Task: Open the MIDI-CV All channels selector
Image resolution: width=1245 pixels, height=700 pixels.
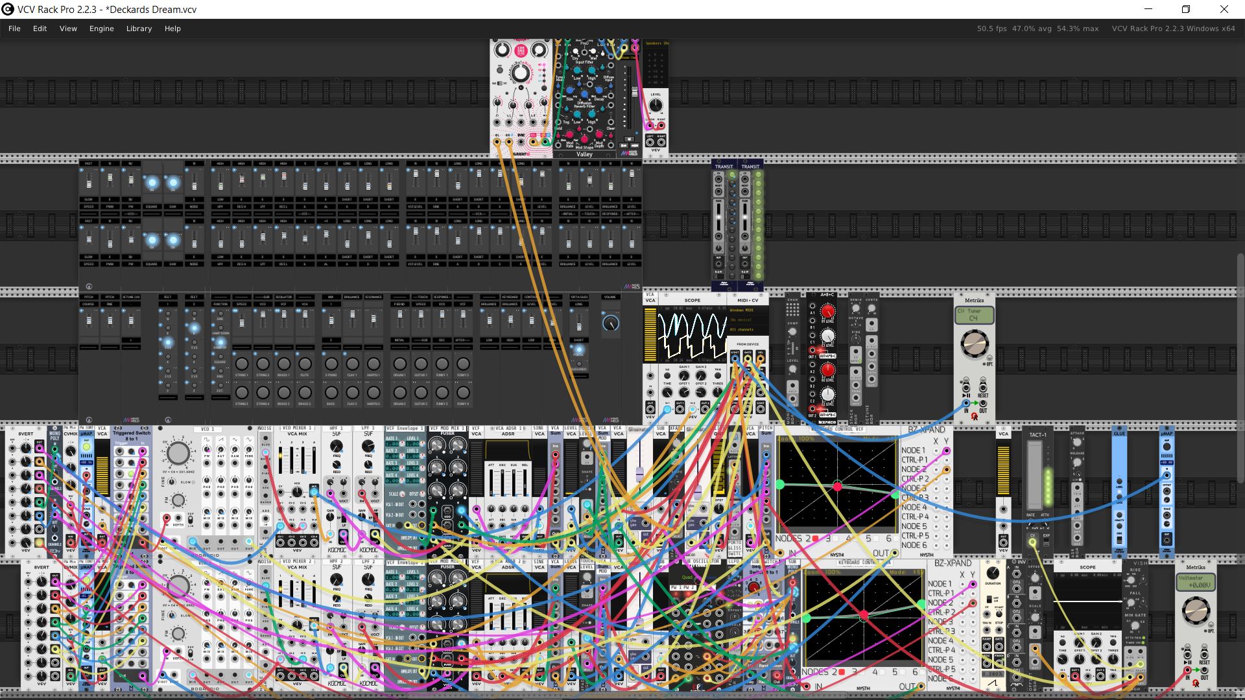Action: tap(748, 329)
